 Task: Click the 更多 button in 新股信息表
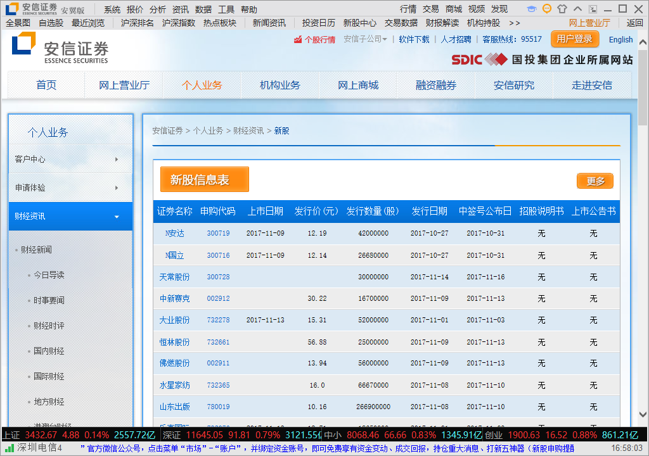(x=595, y=181)
